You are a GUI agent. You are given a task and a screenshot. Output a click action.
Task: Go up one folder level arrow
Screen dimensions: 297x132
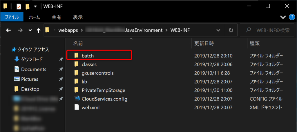[x=39, y=30]
